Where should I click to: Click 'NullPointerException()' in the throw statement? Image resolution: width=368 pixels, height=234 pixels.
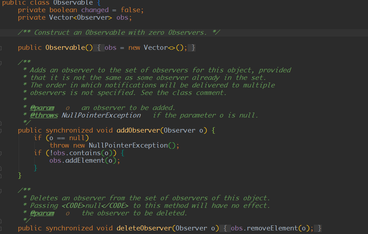pos(132,145)
